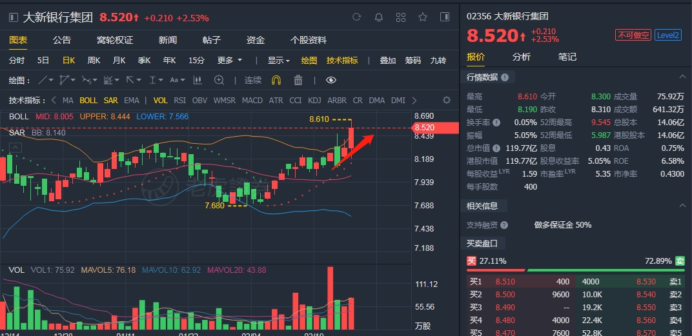Screen dimensions: 692x336
Task: Toggle the VOL sub-indicator
Action: 160,101
